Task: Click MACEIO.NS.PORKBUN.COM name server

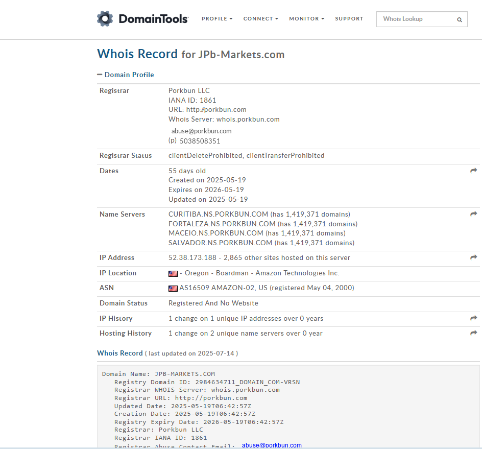Action: pos(216,233)
